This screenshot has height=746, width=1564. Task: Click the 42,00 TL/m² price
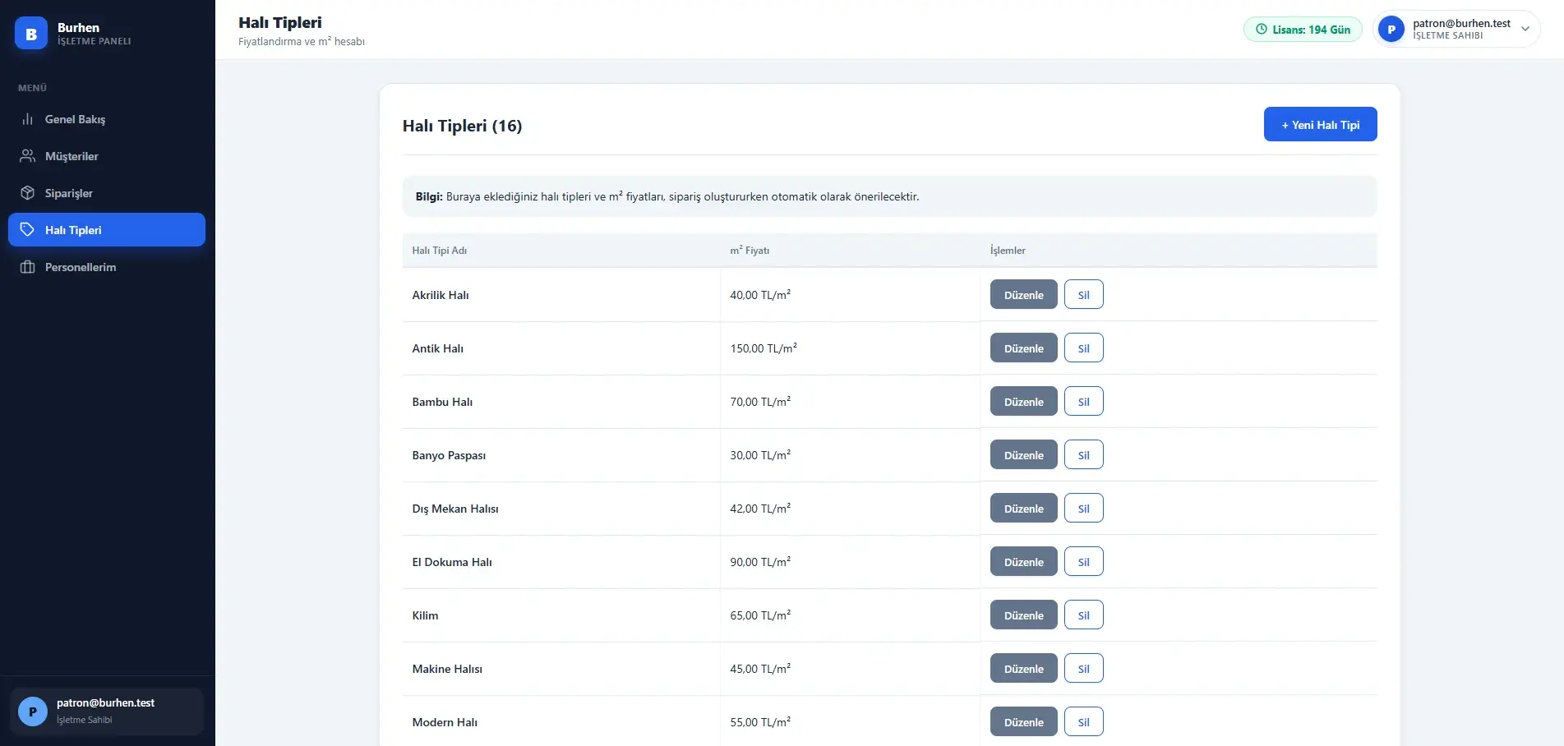(x=760, y=508)
